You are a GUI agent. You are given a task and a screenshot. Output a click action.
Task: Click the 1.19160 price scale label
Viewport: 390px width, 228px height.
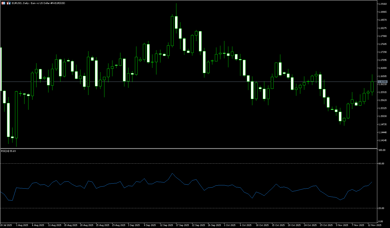coord(383,4)
